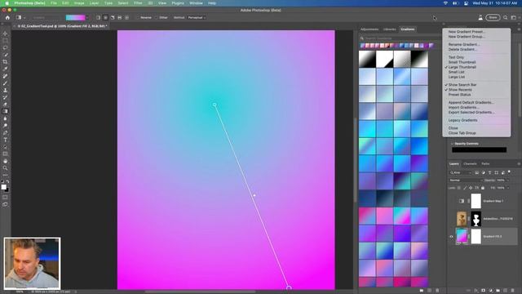Click the delete layer trash icon
Viewport: 522px width, 294px height.
[x=513, y=291]
